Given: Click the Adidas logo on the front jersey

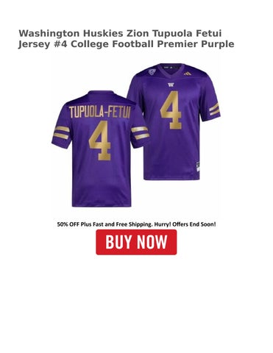Looking at the screenshot, I should [x=187, y=74].
